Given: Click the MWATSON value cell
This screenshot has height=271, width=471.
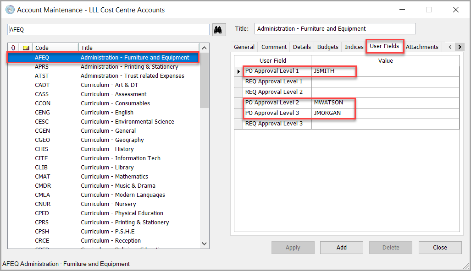Looking at the screenshot, I should click(385, 103).
